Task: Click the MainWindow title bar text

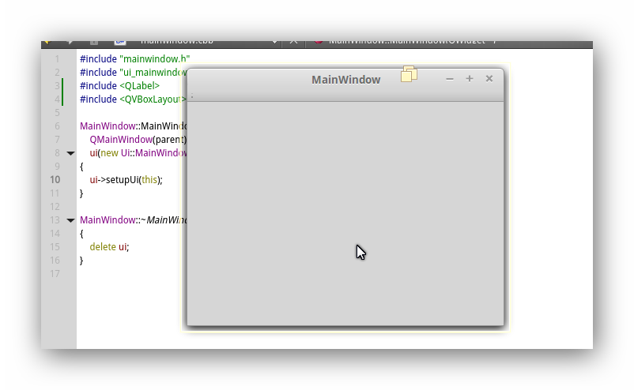Action: tap(345, 80)
